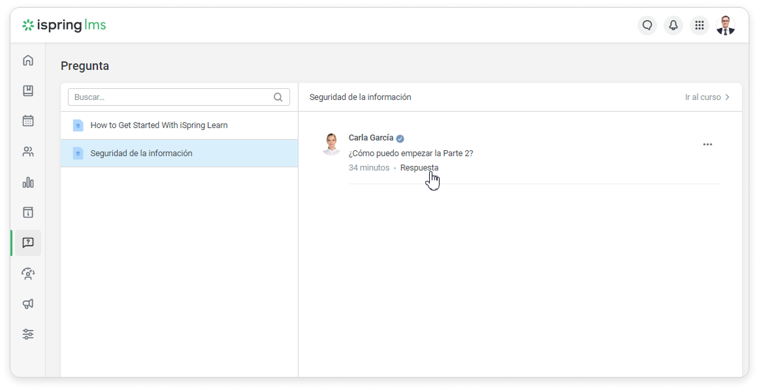Open the Home icon in sidebar
Image resolution: width=759 pixels, height=390 pixels.
(x=28, y=61)
